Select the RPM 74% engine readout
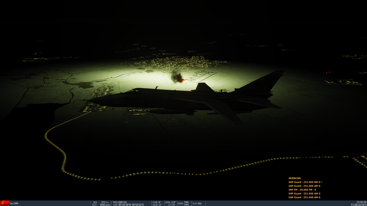The height and width of the screenshot is (206, 367). (183, 203)
